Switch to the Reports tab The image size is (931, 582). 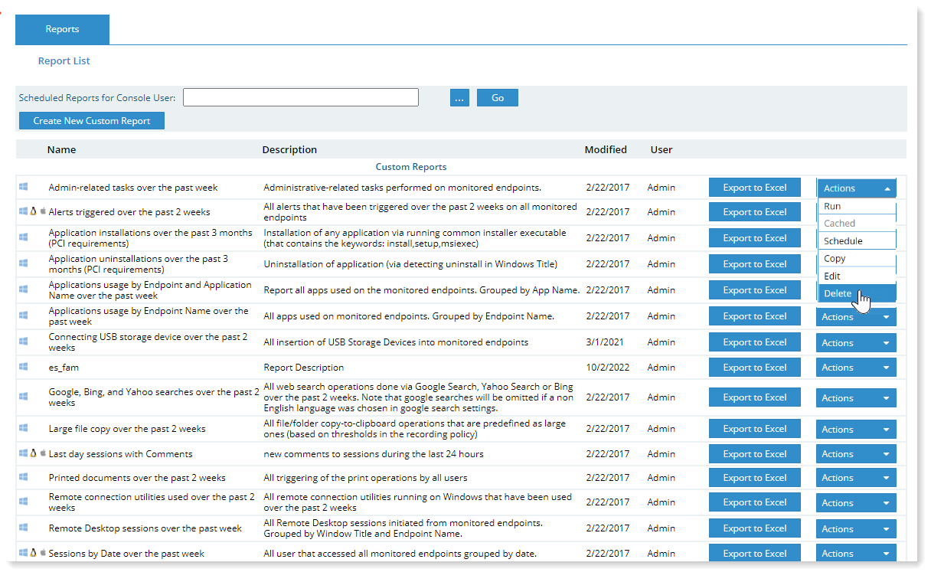pyautogui.click(x=62, y=29)
